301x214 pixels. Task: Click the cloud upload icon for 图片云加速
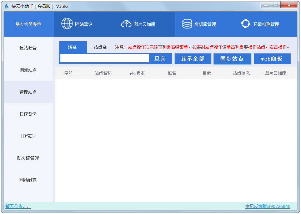coord(126,24)
